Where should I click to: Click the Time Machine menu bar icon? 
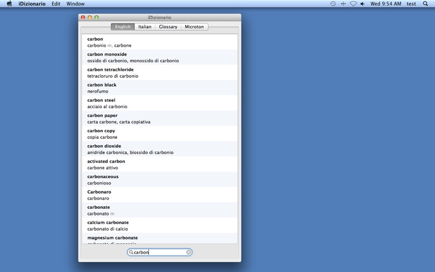(333, 4)
